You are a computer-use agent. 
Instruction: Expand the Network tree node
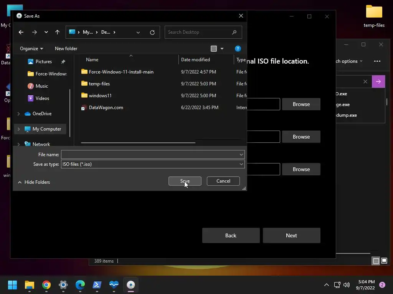point(18,144)
